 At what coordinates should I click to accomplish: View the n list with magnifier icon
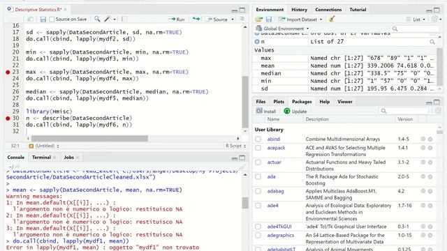pos(432,42)
